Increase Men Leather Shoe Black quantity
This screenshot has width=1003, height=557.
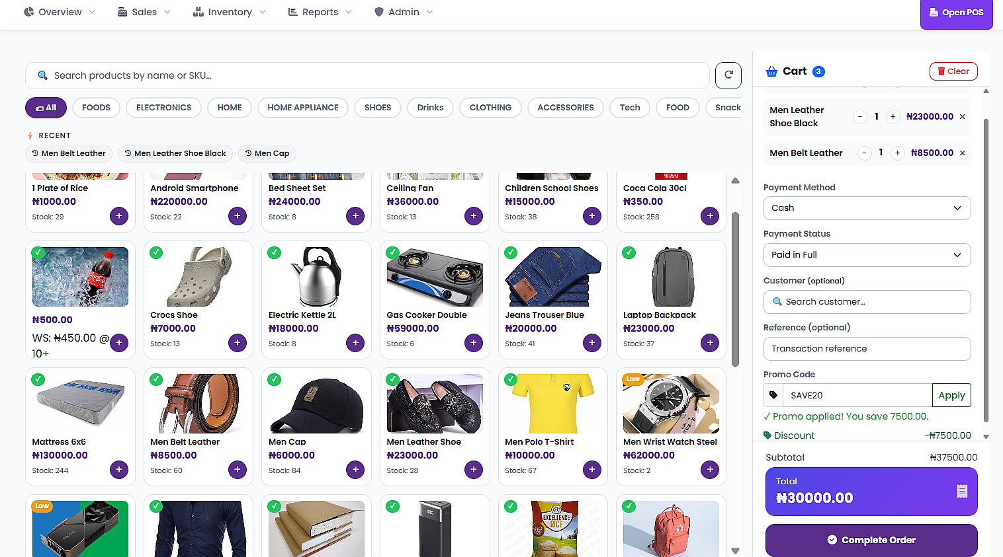coord(893,117)
